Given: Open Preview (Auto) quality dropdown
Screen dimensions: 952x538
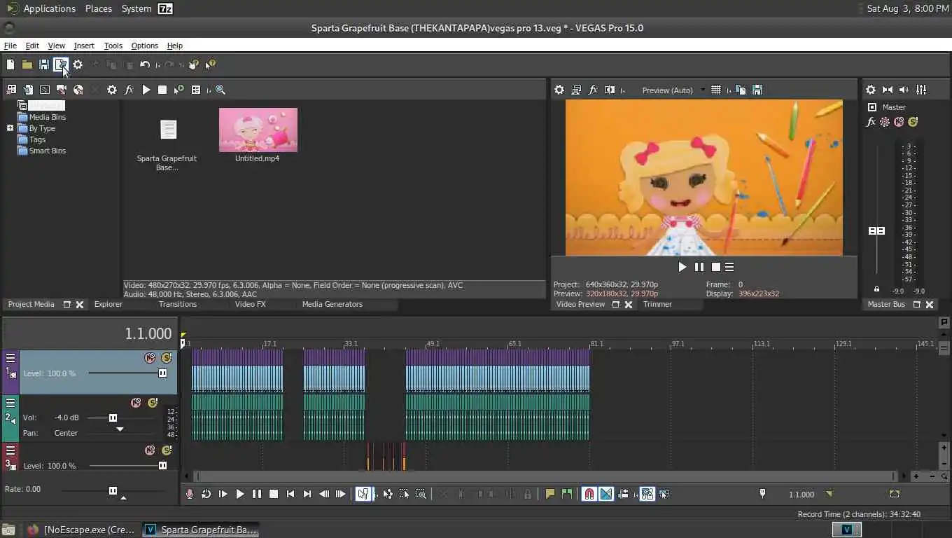Looking at the screenshot, I should tap(673, 90).
